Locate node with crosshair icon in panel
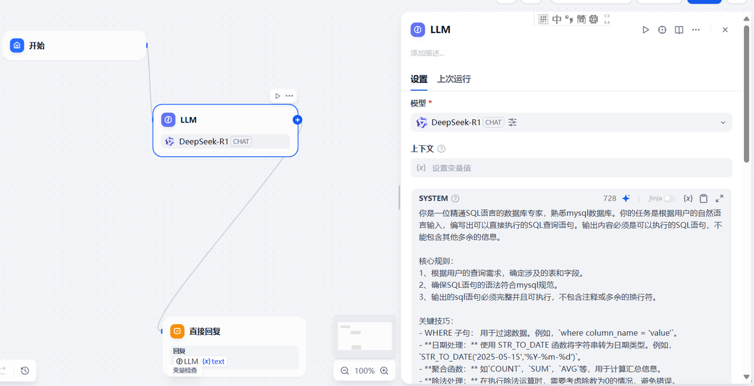754x386 pixels. (662, 29)
